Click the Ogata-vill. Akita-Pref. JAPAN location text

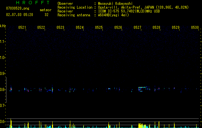(x=143, y=7)
